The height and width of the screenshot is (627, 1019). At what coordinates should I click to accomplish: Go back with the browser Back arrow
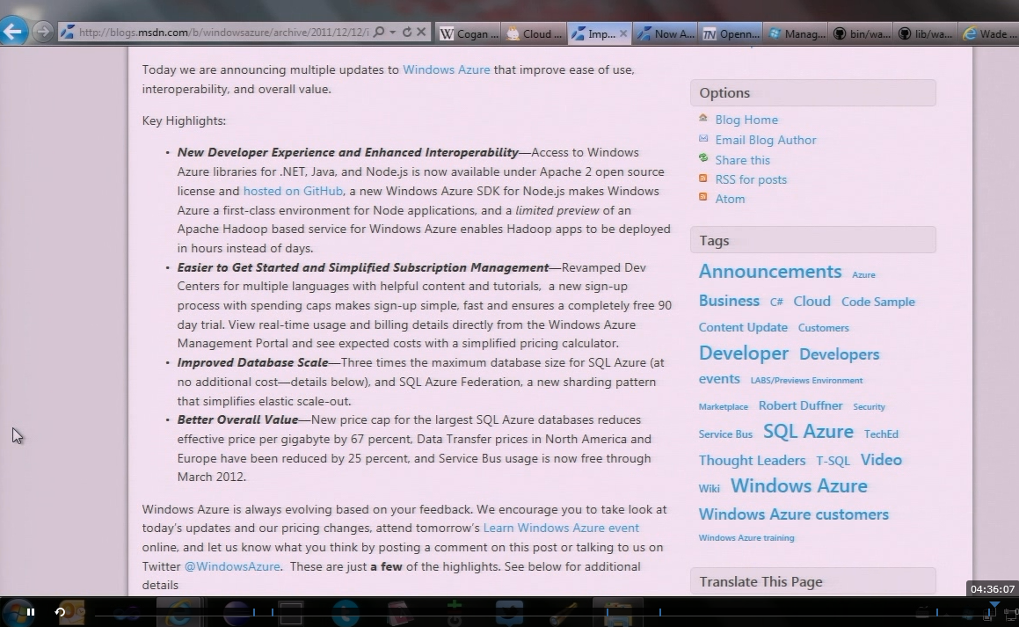[x=14, y=31]
